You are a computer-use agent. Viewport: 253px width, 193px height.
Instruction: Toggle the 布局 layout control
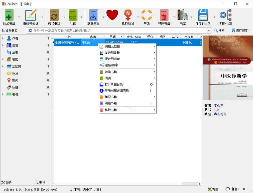(x=213, y=189)
